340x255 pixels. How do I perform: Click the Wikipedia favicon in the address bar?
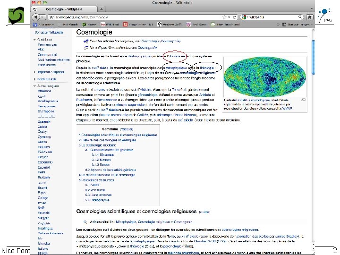pyautogui.click(x=51, y=17)
